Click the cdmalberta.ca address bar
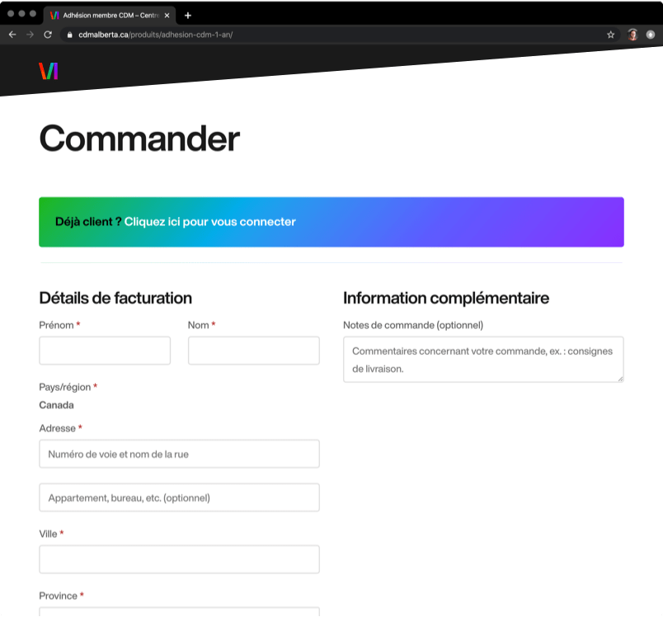Screen dimensions: 663x617 330,35
